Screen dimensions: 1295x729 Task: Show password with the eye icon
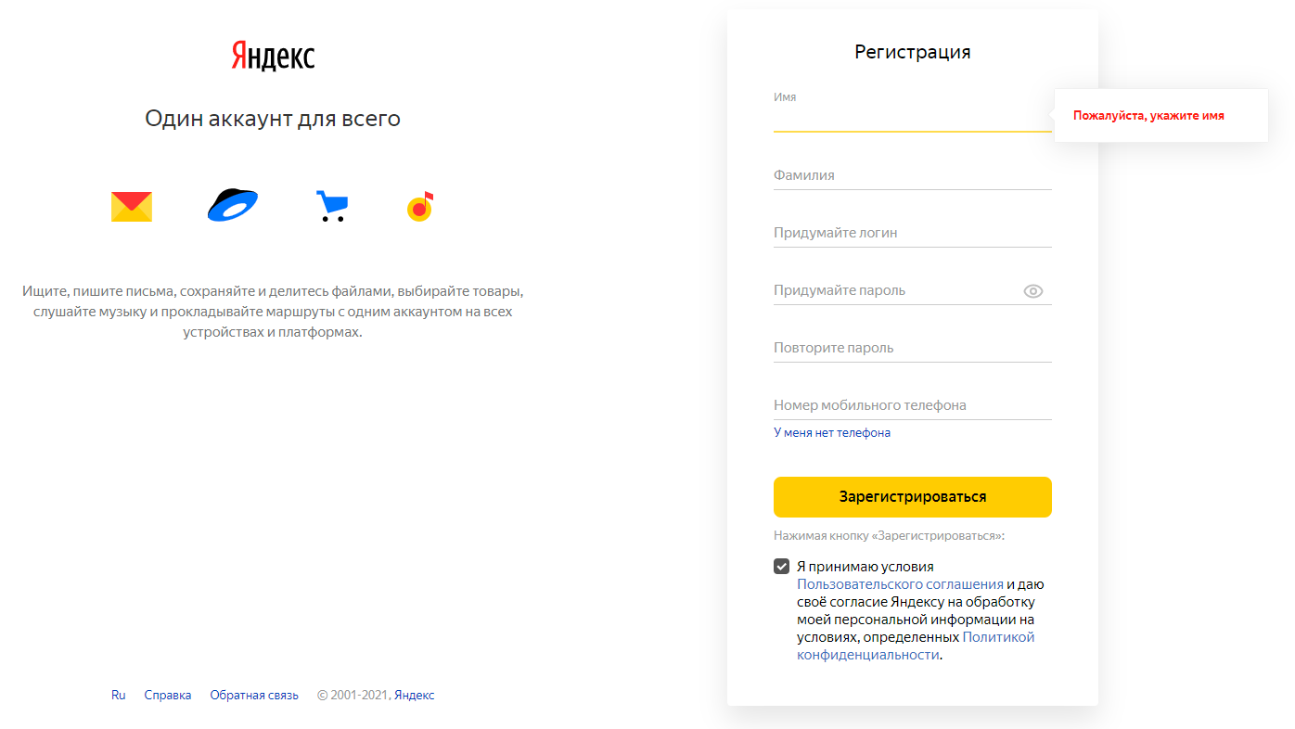pos(1033,291)
